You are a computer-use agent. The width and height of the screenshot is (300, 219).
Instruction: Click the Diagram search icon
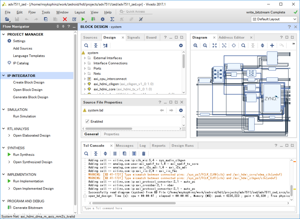click(x=243, y=45)
